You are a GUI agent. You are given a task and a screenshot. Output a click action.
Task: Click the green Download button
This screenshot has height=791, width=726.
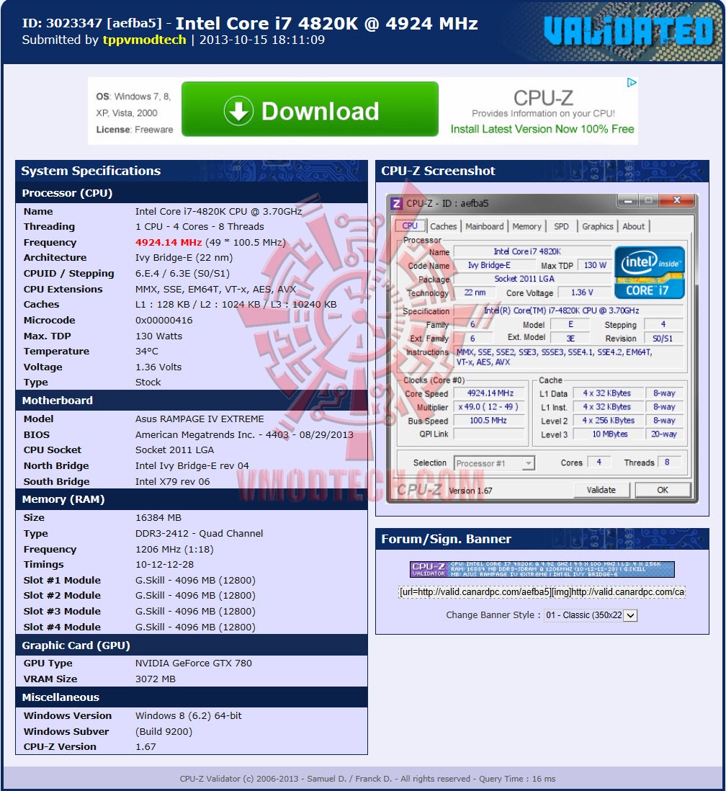310,109
